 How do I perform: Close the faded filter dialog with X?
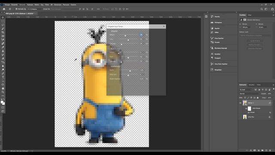click(x=164, y=26)
